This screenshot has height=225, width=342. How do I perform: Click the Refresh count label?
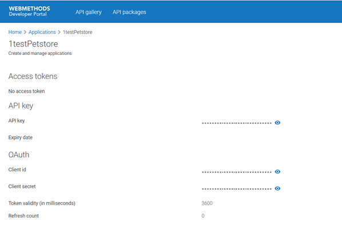(x=23, y=216)
